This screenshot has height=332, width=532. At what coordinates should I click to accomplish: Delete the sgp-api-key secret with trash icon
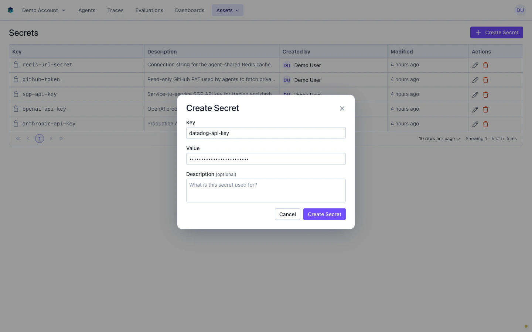(485, 95)
